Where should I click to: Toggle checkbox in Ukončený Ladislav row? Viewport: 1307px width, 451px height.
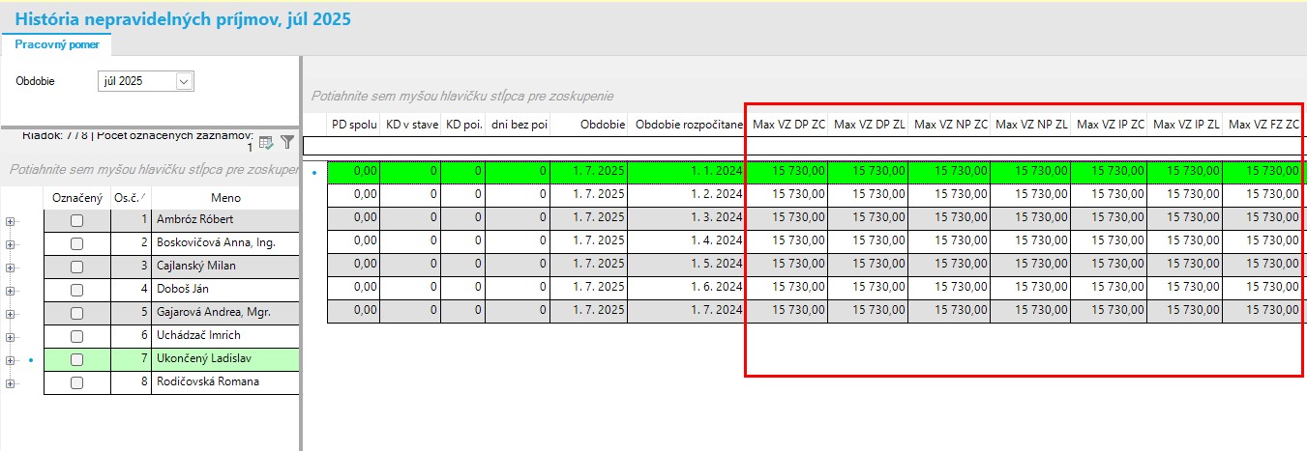[x=76, y=359]
